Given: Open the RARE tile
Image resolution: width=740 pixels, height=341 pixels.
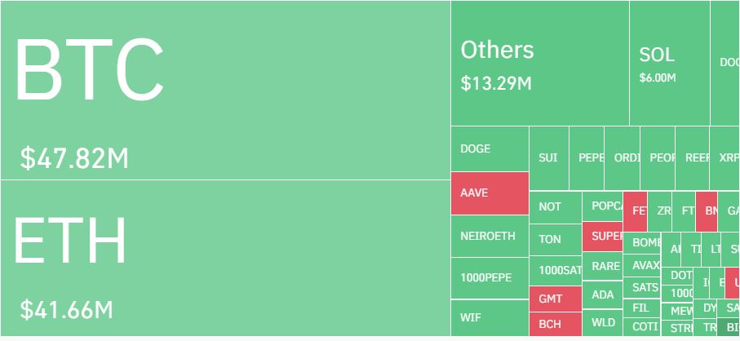Looking at the screenshot, I should pyautogui.click(x=603, y=266).
